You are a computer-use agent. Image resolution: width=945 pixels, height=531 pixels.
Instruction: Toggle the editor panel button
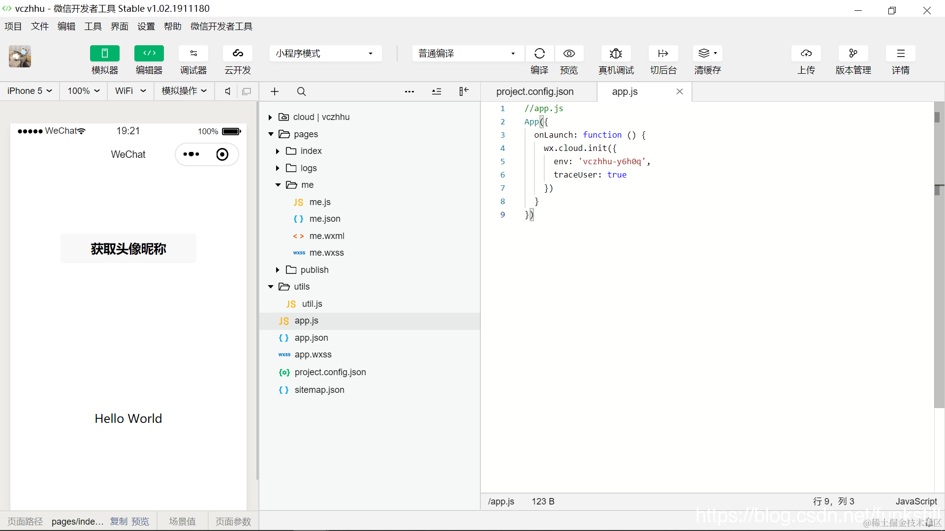[x=149, y=54]
